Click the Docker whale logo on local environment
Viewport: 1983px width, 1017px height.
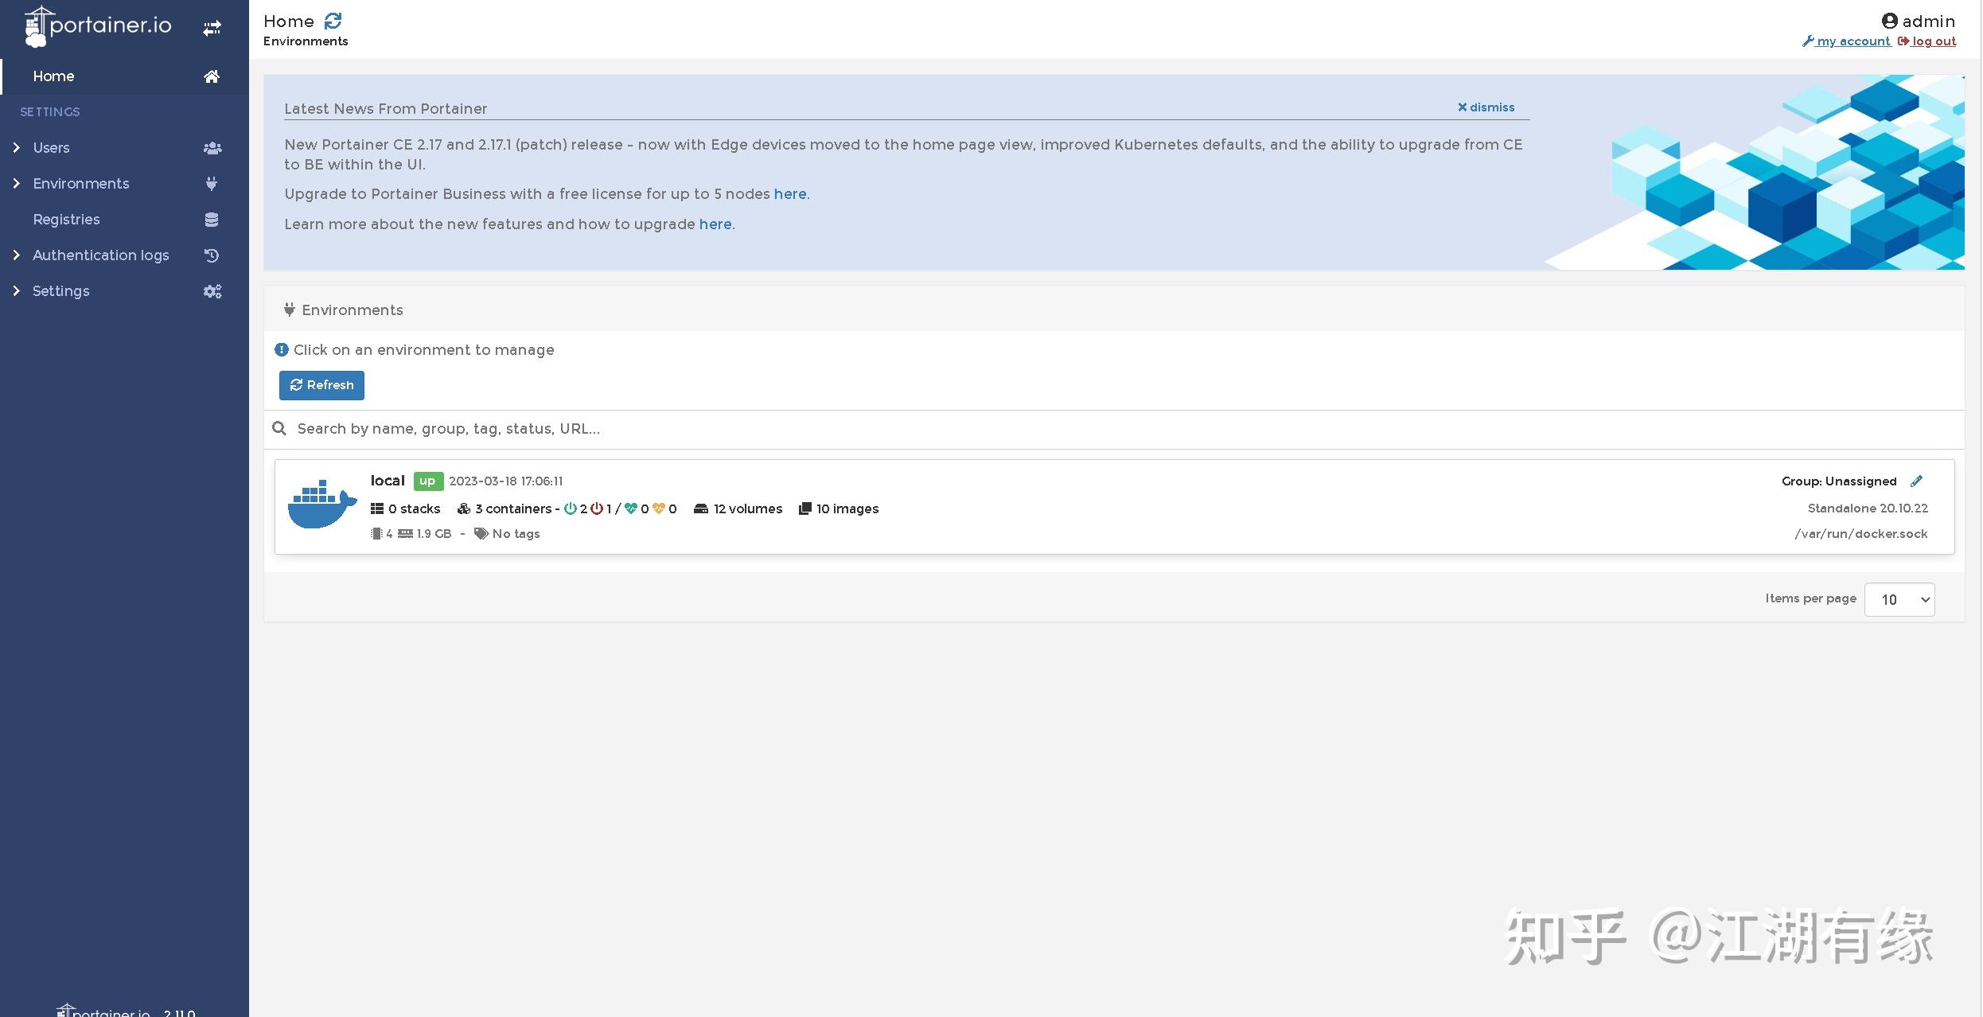coord(321,504)
